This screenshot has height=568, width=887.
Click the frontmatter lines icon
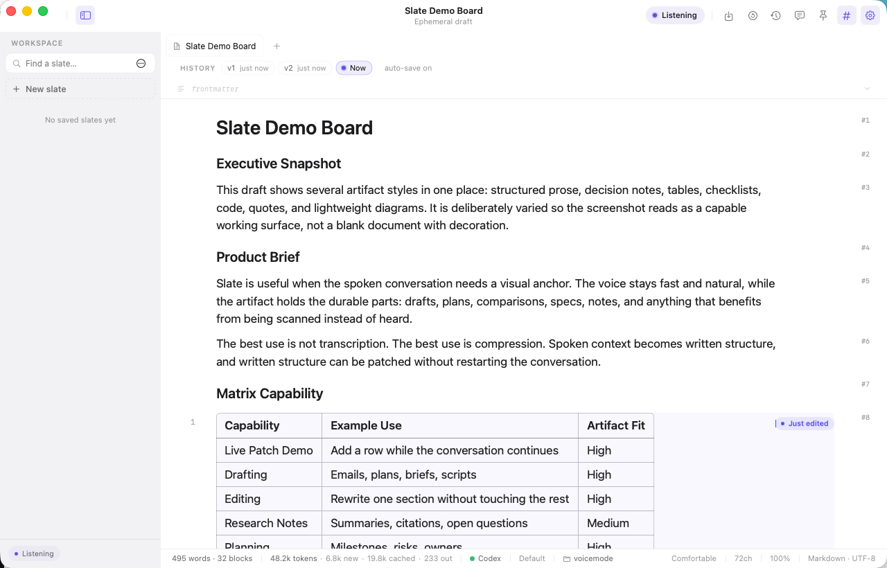(181, 89)
